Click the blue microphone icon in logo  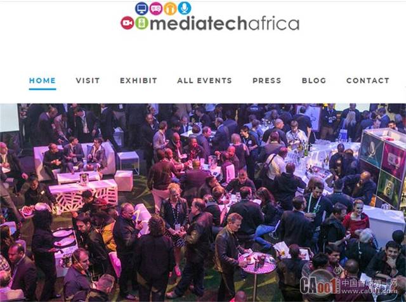coord(185,8)
